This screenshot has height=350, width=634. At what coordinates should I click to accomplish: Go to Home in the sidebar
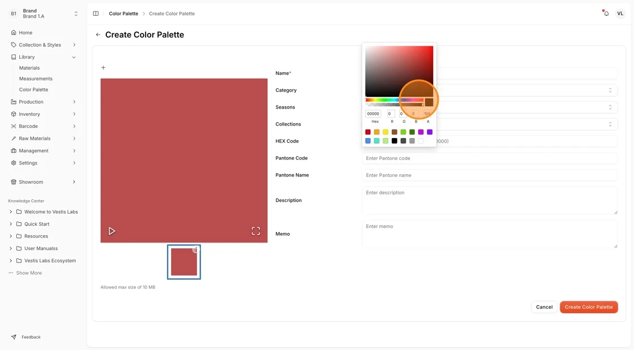point(25,32)
